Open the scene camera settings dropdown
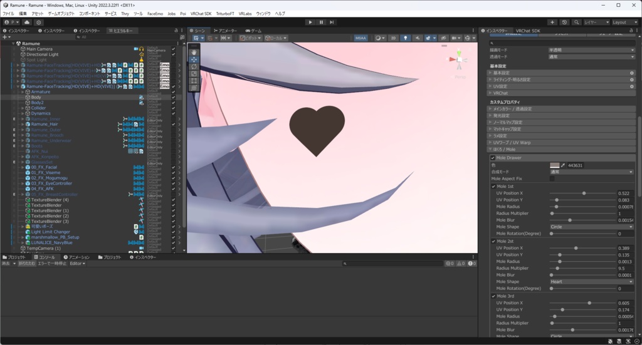The width and height of the screenshot is (642, 345). 455,38
